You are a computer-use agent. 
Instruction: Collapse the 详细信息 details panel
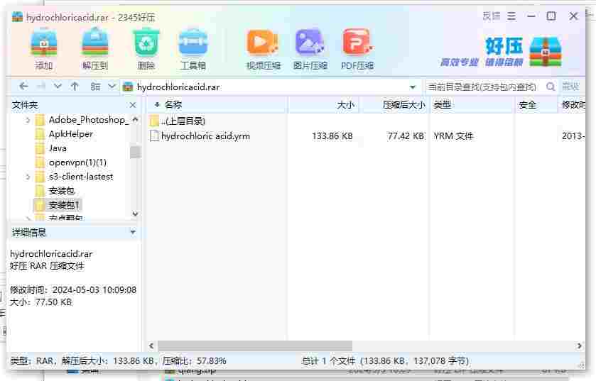133,232
